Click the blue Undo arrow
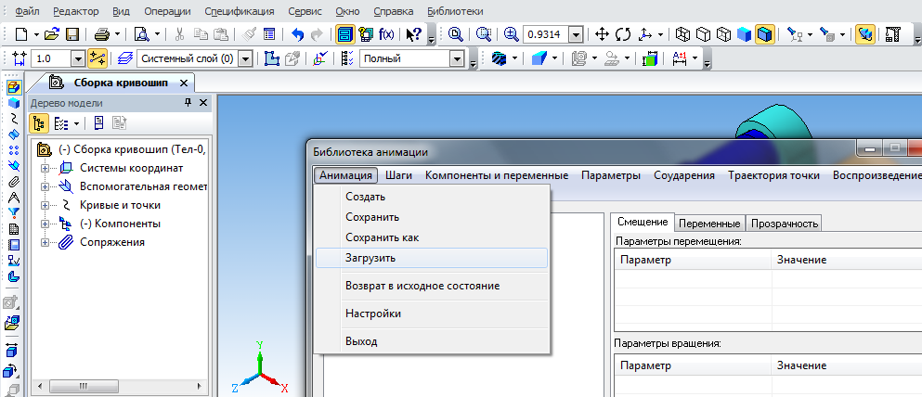Image resolution: width=922 pixels, height=397 pixels. tap(297, 34)
